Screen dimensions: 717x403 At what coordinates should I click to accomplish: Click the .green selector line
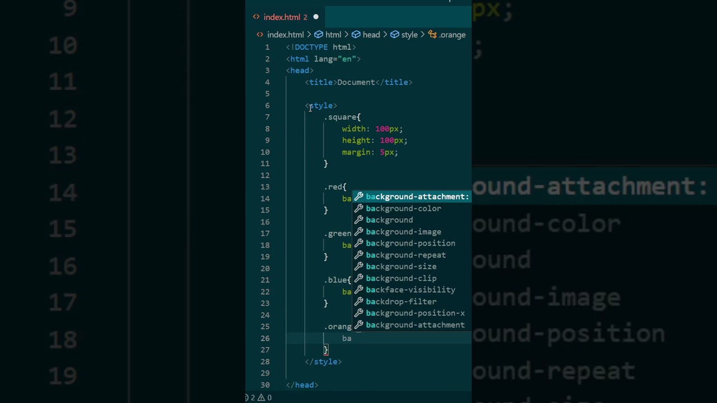[x=338, y=233]
